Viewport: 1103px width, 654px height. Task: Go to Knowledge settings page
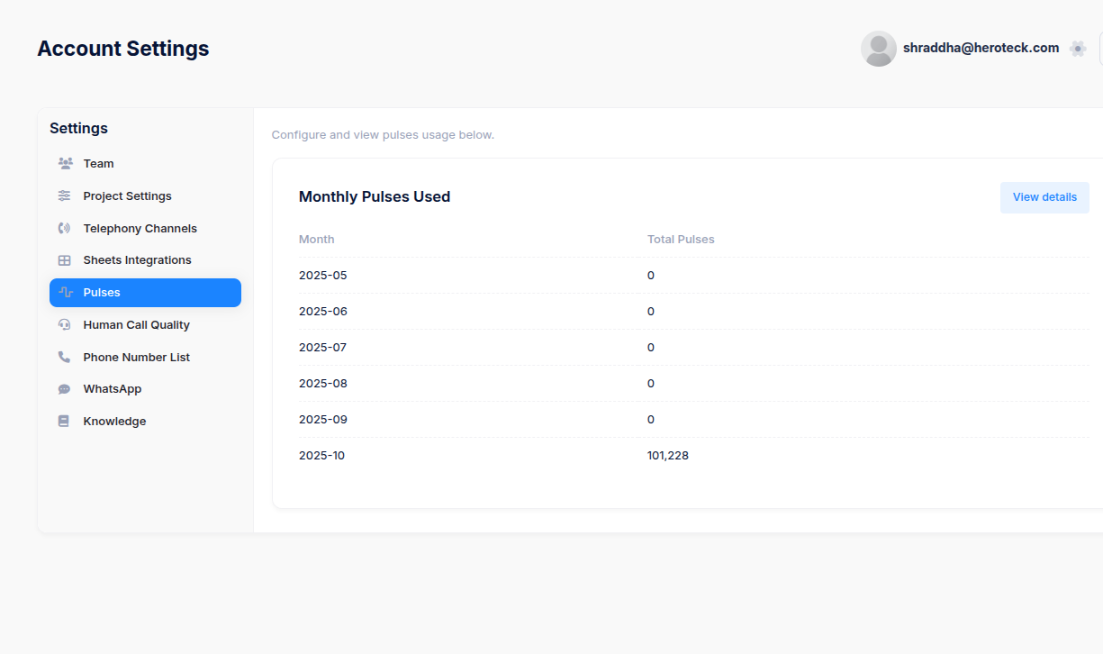tap(145, 421)
